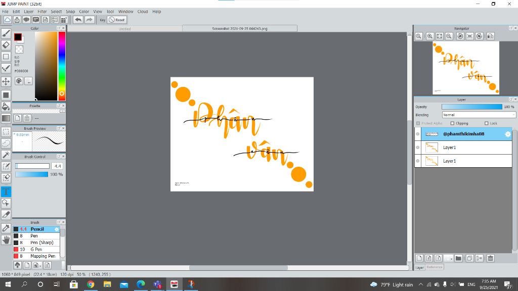Open the add layer type dropdown
The image size is (518, 291).
tap(448, 258)
